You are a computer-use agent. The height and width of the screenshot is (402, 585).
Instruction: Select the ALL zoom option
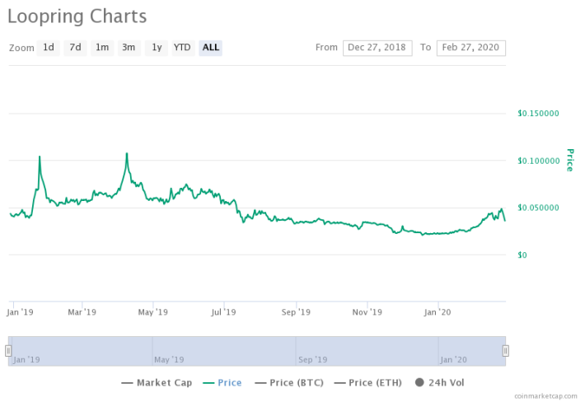[x=210, y=48]
